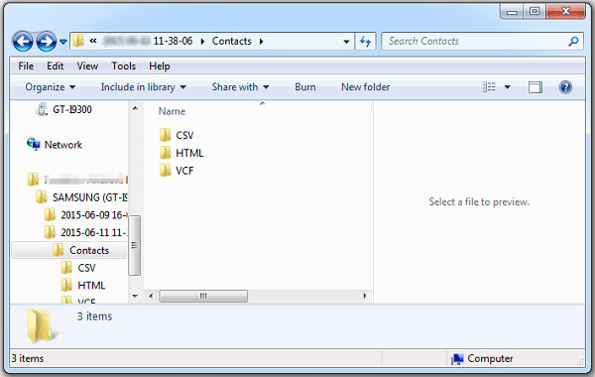Open address bar previous locations dropdown

(346, 42)
